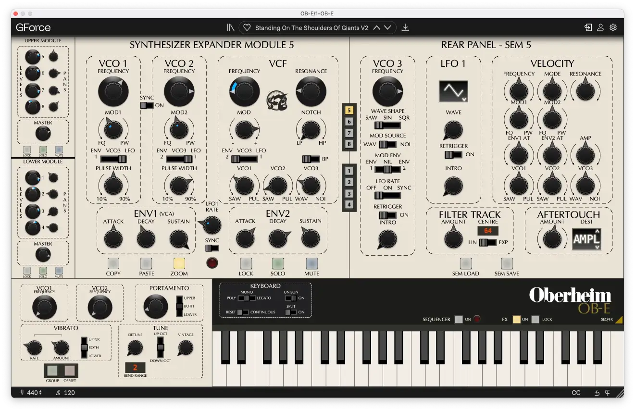Toggle the yellow ZOOM button
The width and height of the screenshot is (635, 411).
[x=179, y=263]
